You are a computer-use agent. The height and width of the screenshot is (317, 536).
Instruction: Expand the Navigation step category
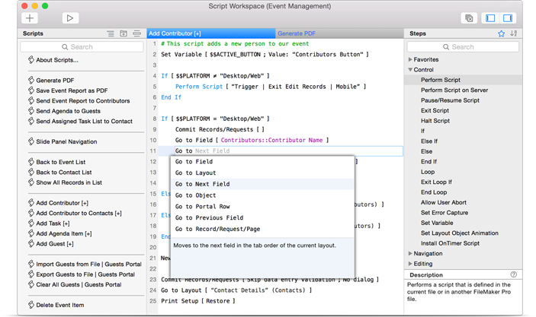click(411, 254)
